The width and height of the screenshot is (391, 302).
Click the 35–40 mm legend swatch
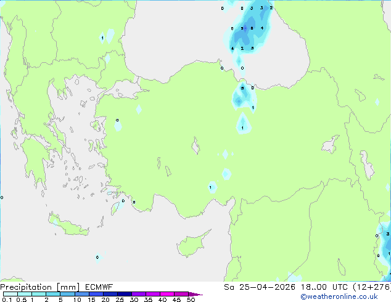(152, 294)
